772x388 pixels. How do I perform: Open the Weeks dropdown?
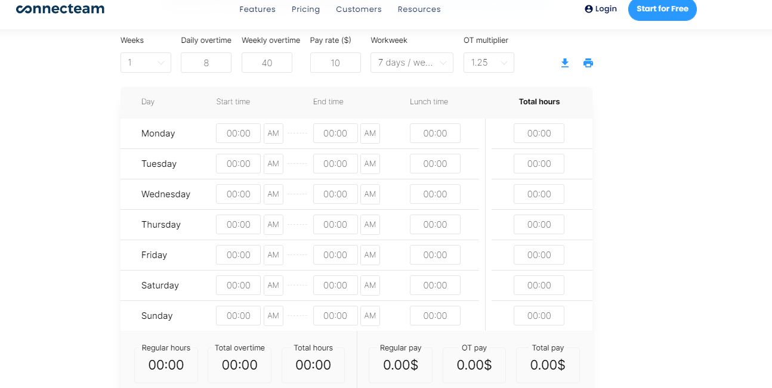(x=146, y=63)
